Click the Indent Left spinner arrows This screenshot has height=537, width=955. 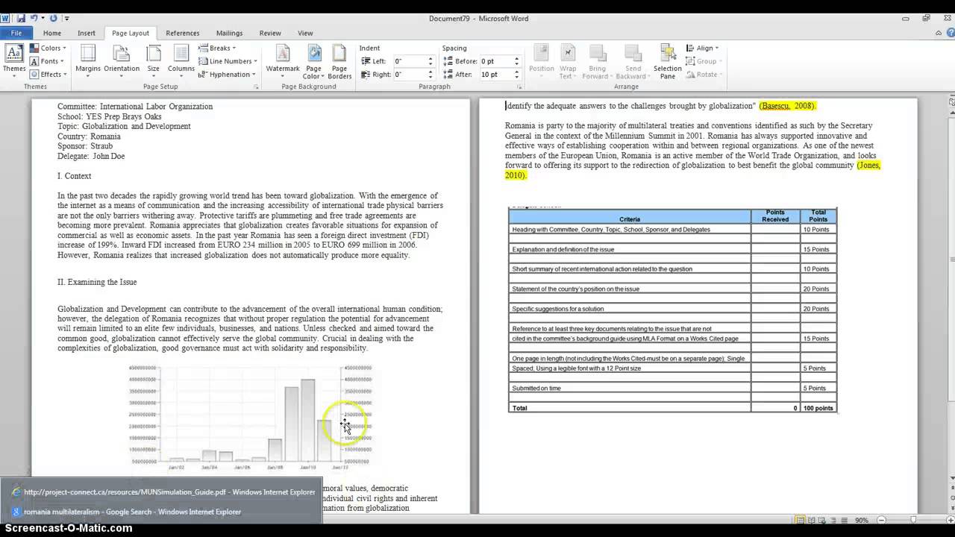(x=430, y=61)
